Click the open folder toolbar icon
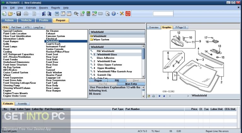242x133 pixels. (10, 14)
